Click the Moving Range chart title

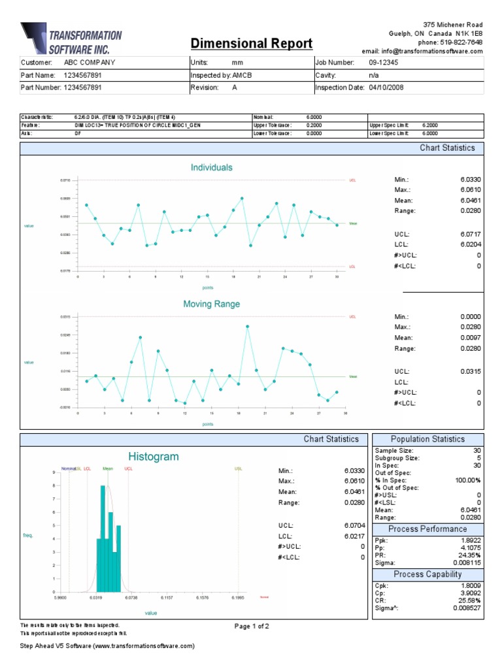click(x=211, y=304)
